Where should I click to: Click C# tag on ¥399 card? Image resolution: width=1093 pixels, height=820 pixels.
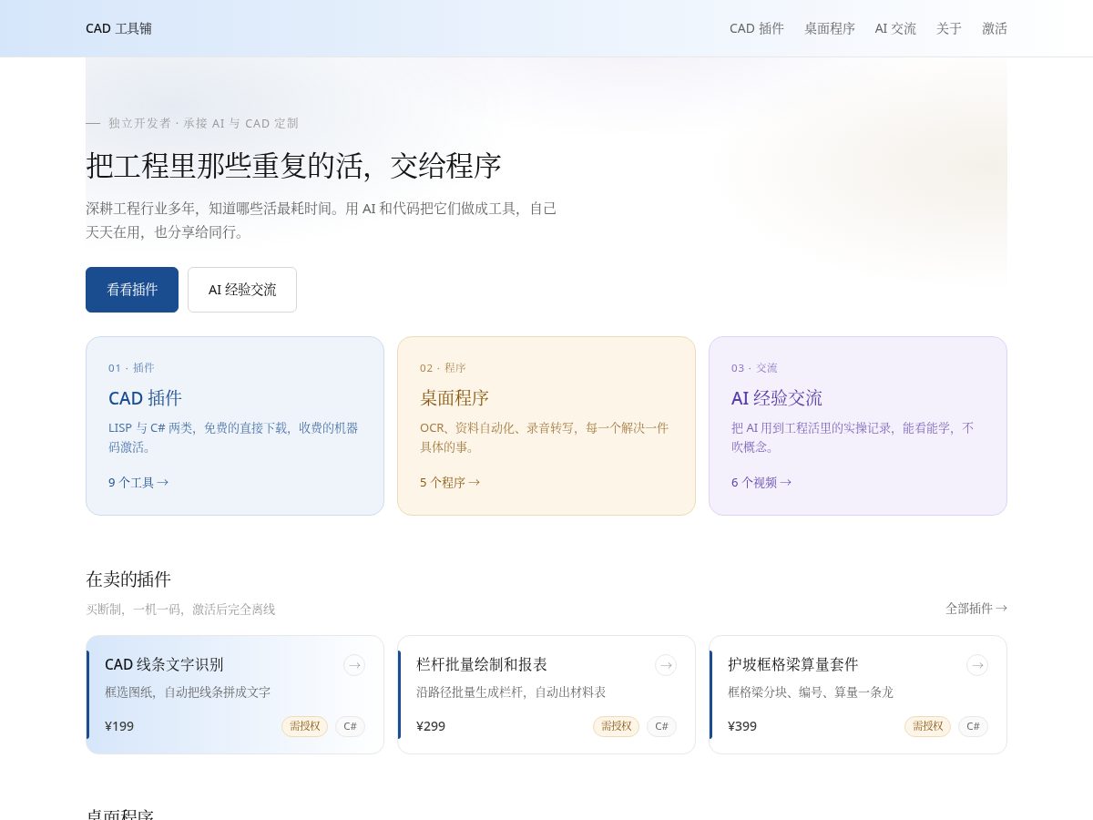[973, 726]
